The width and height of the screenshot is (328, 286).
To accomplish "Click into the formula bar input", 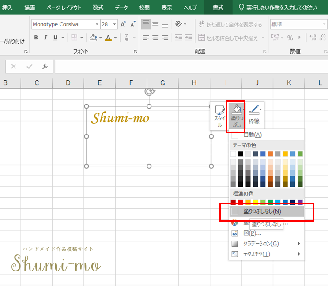I will pos(191,67).
